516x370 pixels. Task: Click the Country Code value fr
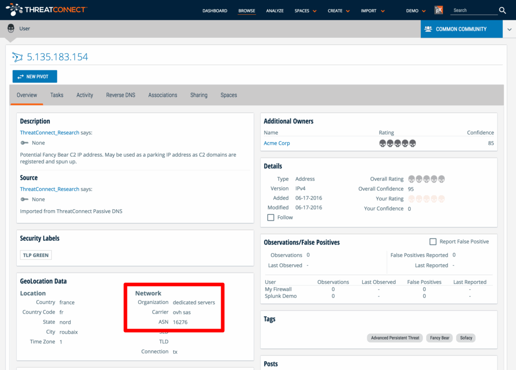click(61, 312)
